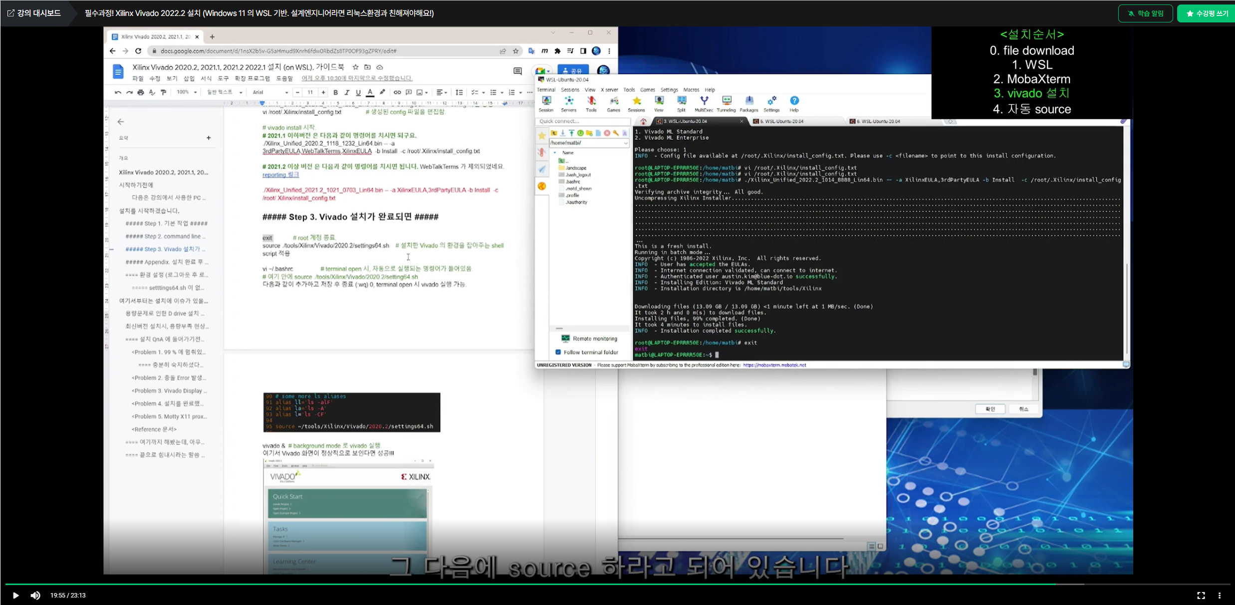Click the video progress bar
Viewport: 1235px width, 605px height.
pos(617,584)
